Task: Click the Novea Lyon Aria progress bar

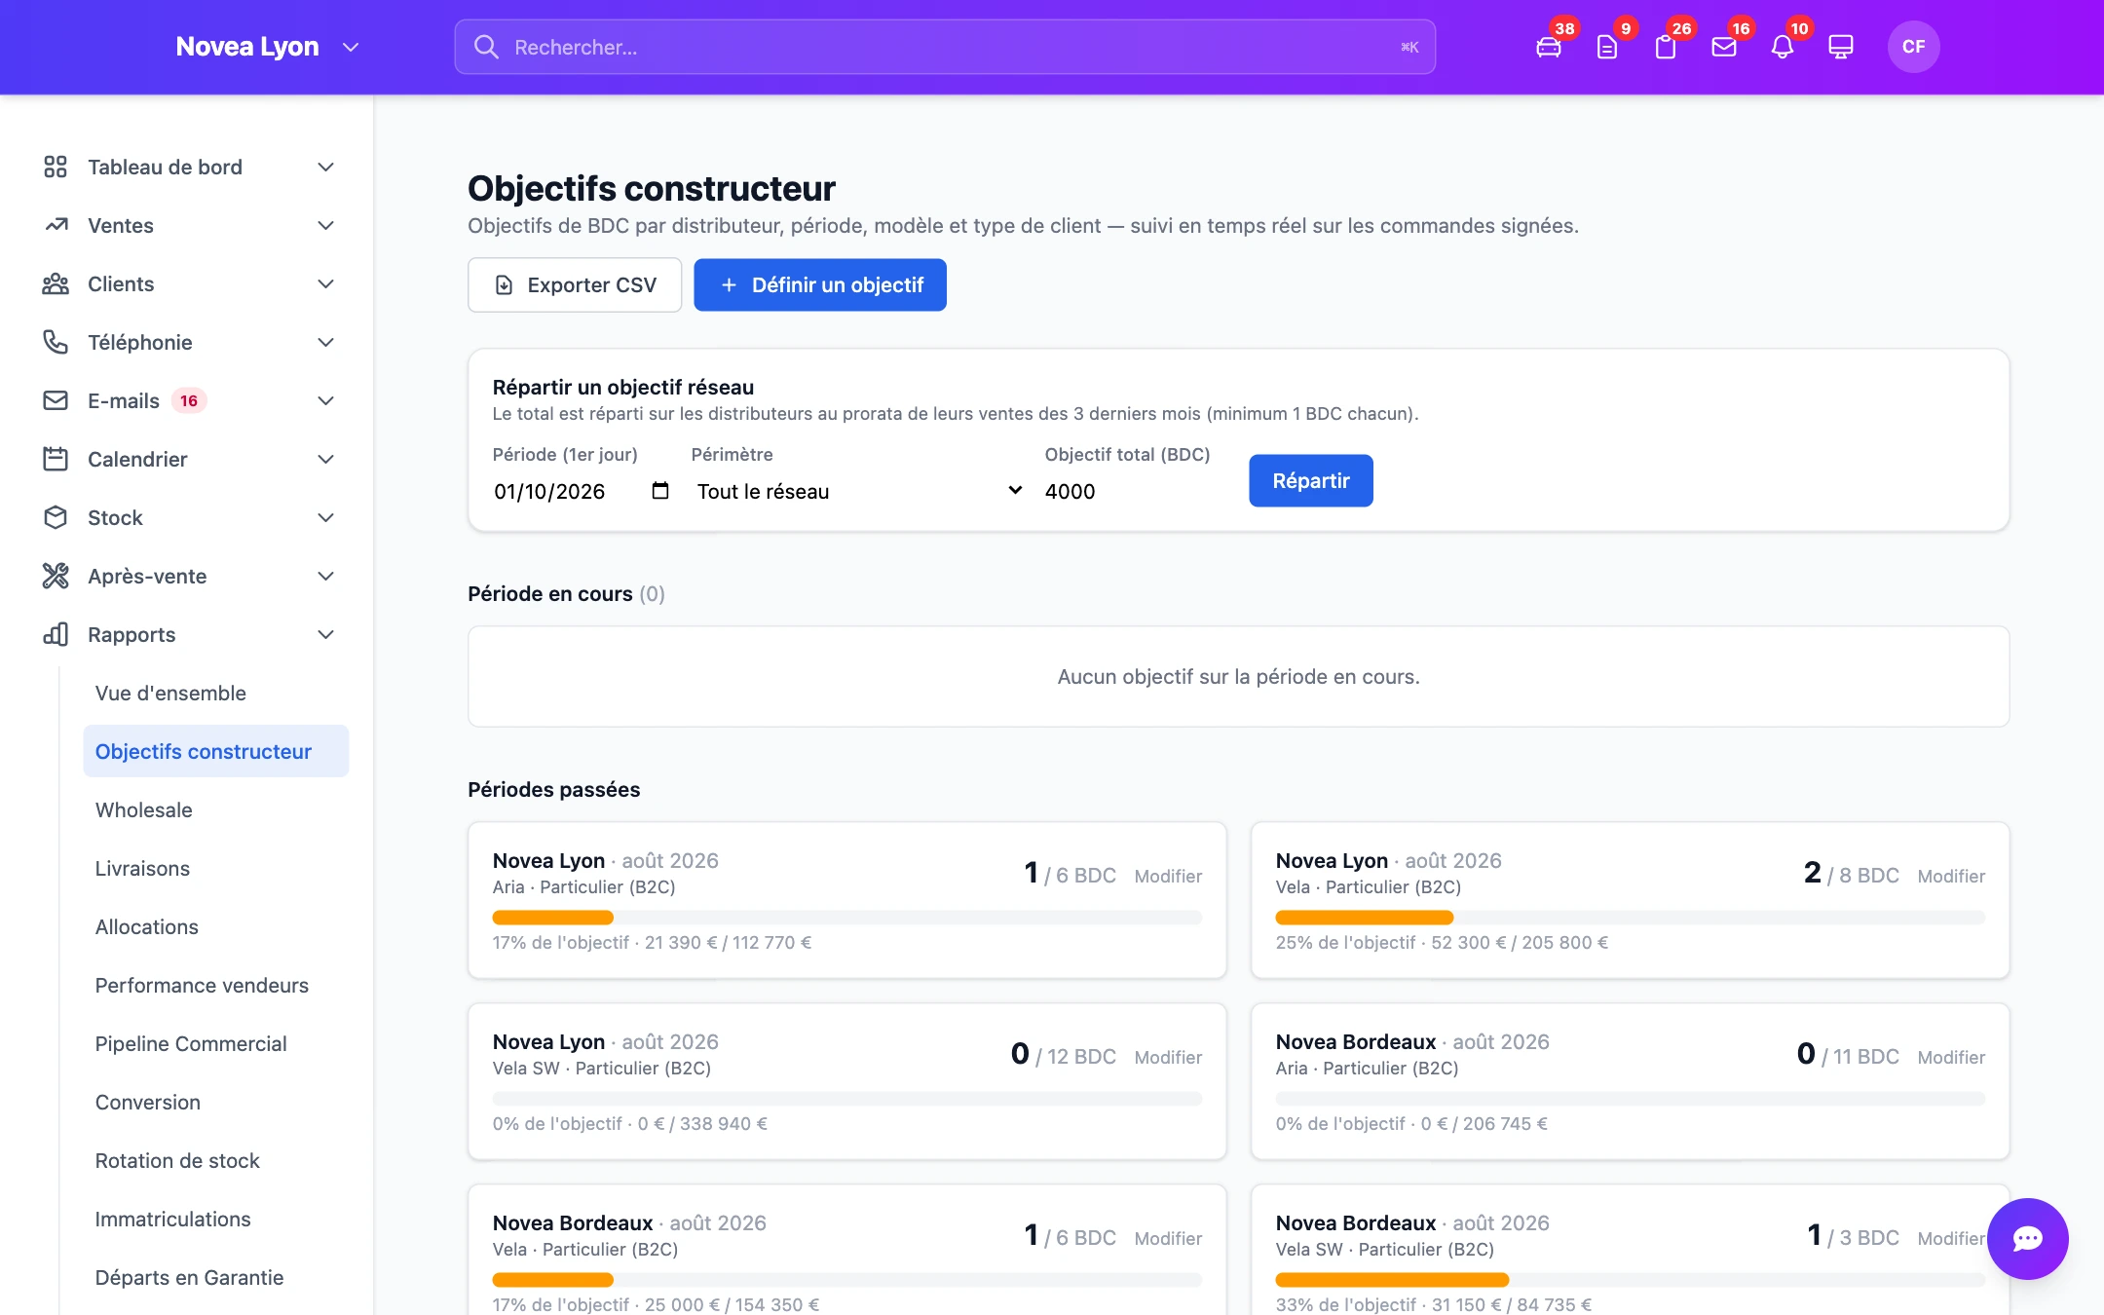Action: pyautogui.click(x=847, y=918)
